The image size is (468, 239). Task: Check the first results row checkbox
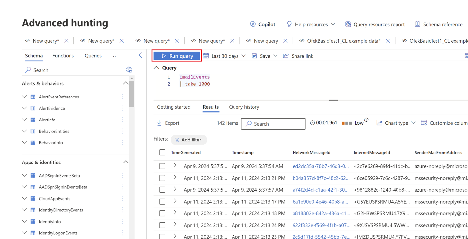click(162, 166)
